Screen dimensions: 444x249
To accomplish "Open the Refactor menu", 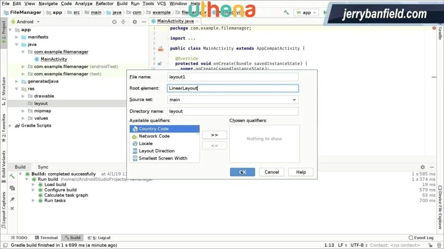I will 104,3.
